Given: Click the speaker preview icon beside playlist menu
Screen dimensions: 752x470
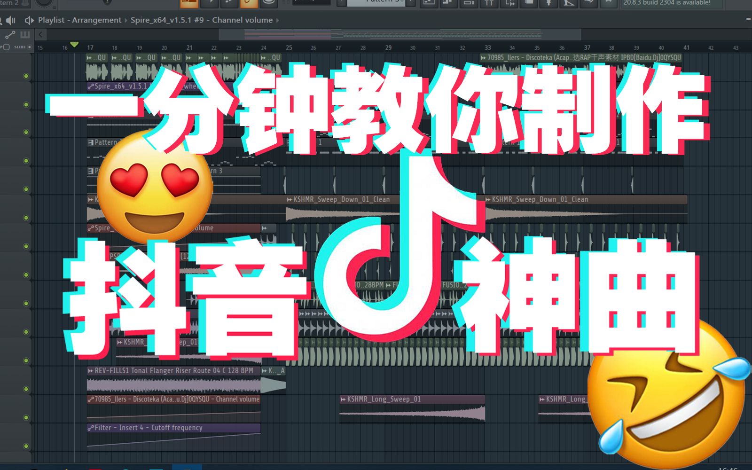Looking at the screenshot, I should (29, 20).
